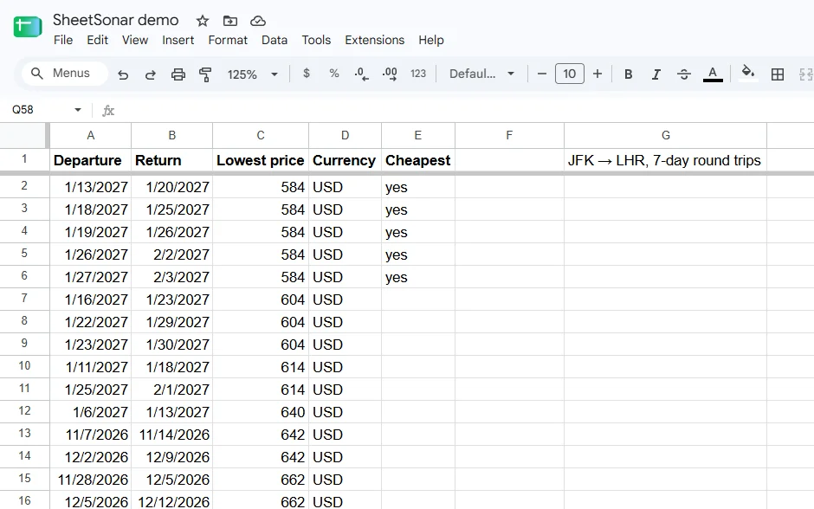Select the return cell 2/3/2027

click(x=171, y=277)
